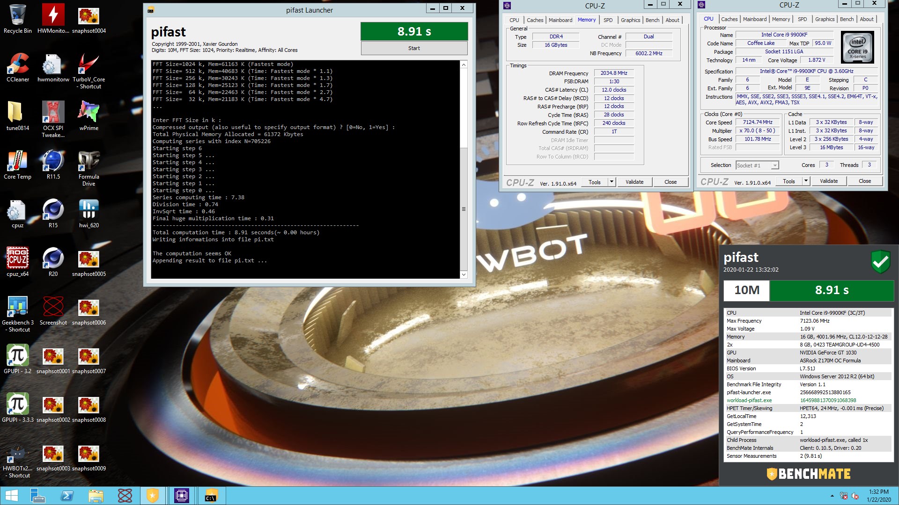Switch to SPD tab in Memory CPU-Z window
This screenshot has height=505, width=899.
pos(608,20)
